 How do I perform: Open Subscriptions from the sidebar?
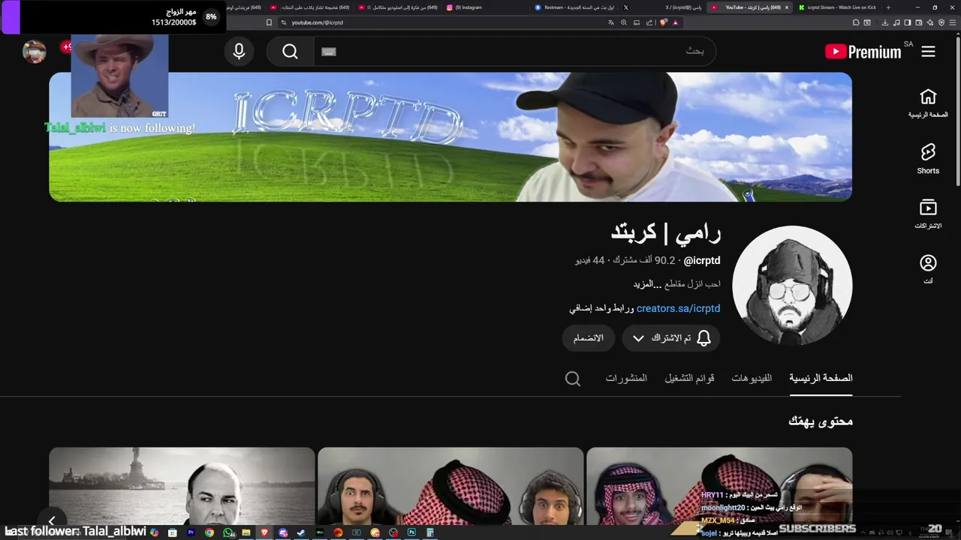pos(928,214)
